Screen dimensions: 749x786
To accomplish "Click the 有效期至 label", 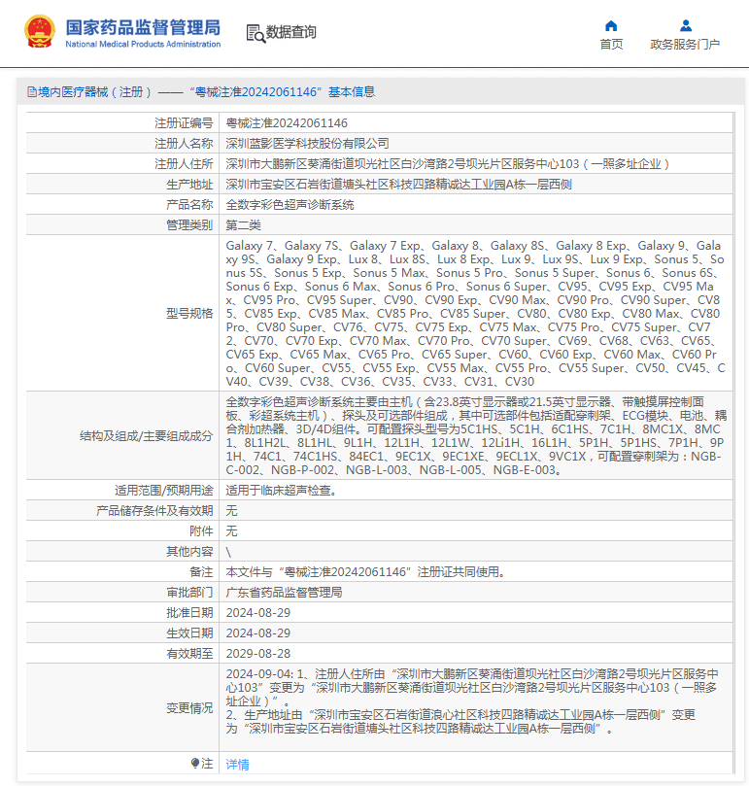I will [189, 654].
